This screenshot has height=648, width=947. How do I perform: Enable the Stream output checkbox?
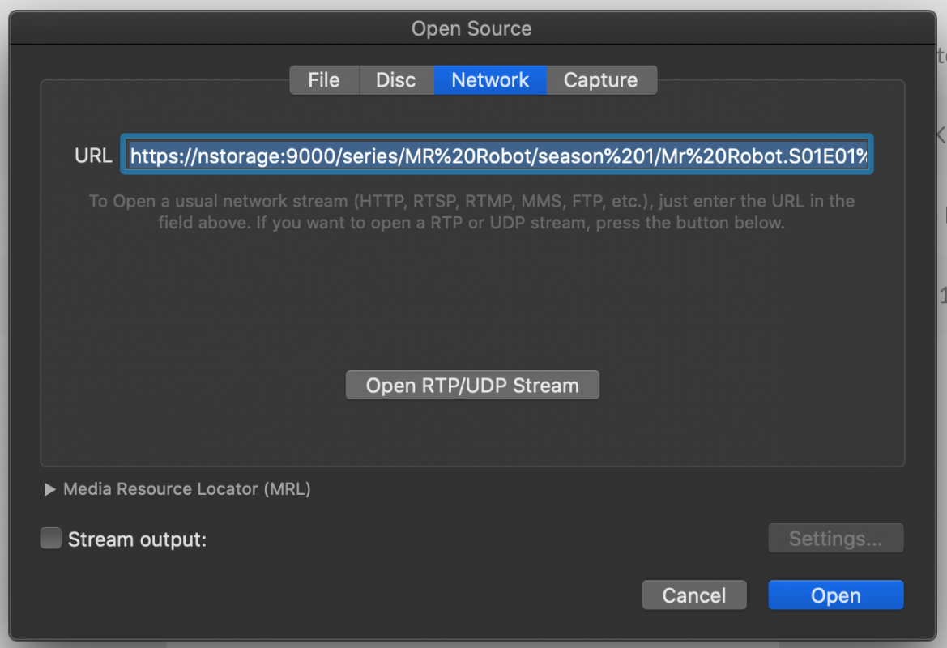coord(51,539)
